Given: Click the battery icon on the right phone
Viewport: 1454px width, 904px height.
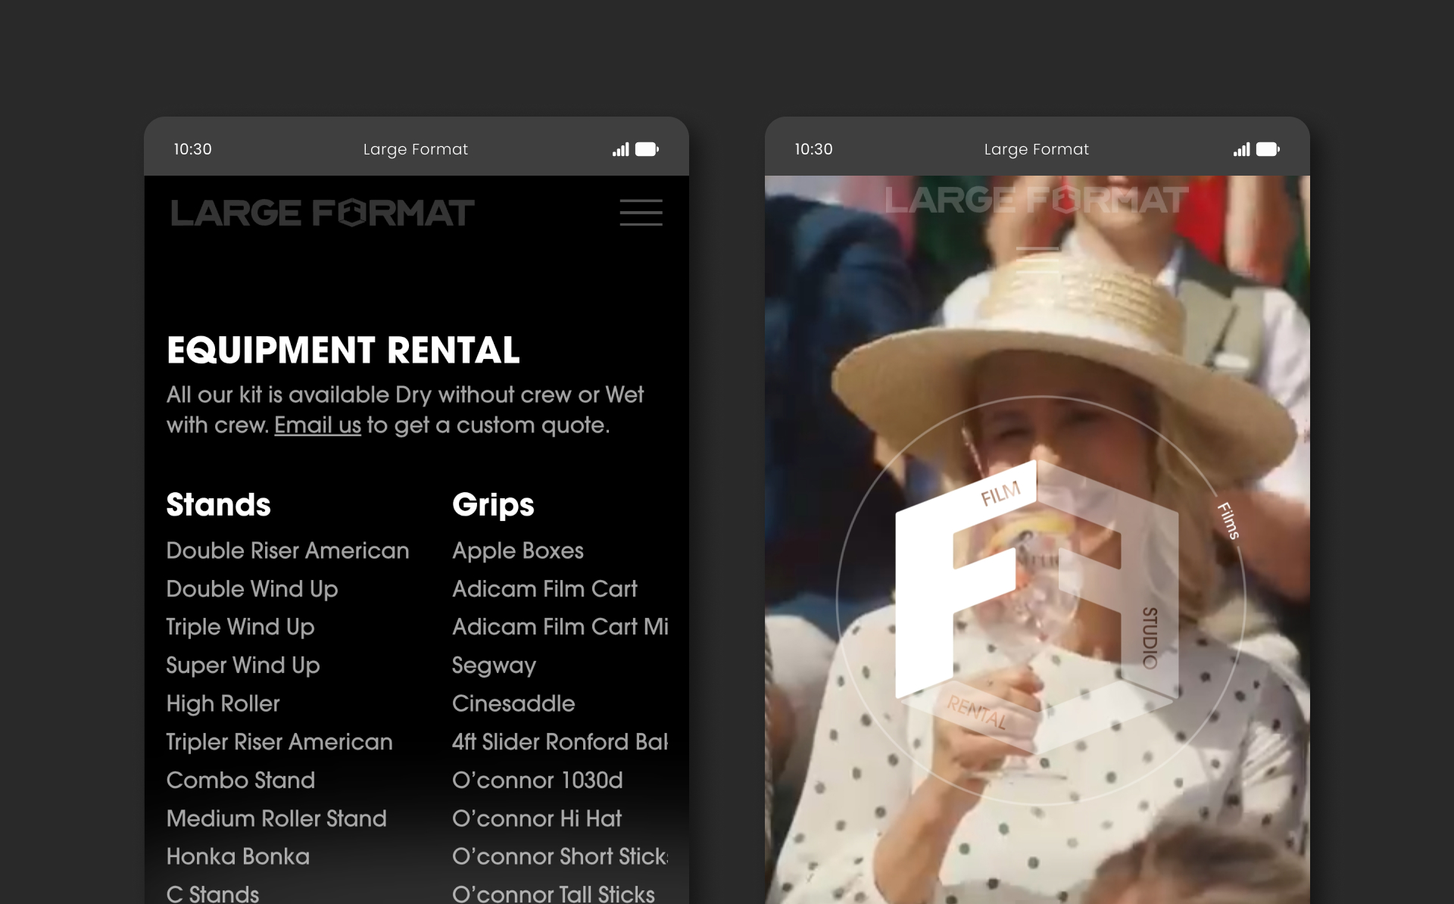Looking at the screenshot, I should coord(1267,149).
